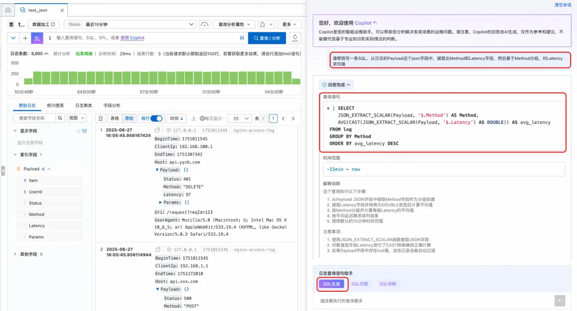Toggle the 换行 line wrap switch

point(157,118)
